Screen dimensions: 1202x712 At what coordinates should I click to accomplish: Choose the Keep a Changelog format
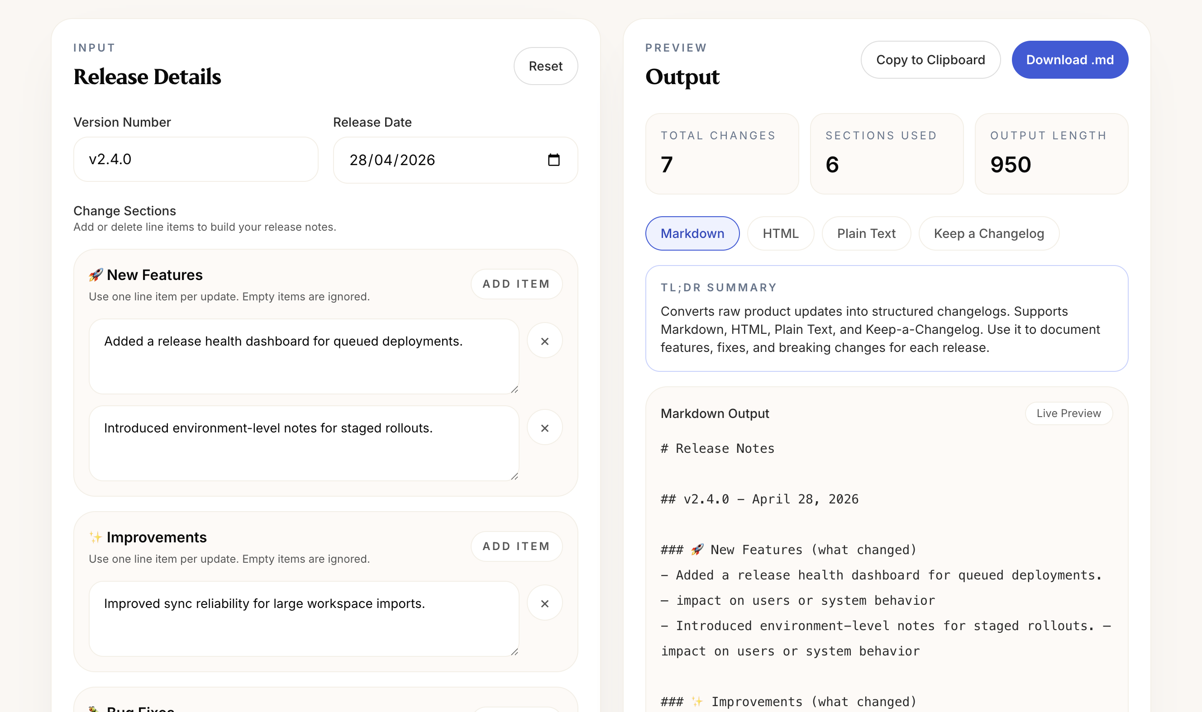tap(988, 233)
